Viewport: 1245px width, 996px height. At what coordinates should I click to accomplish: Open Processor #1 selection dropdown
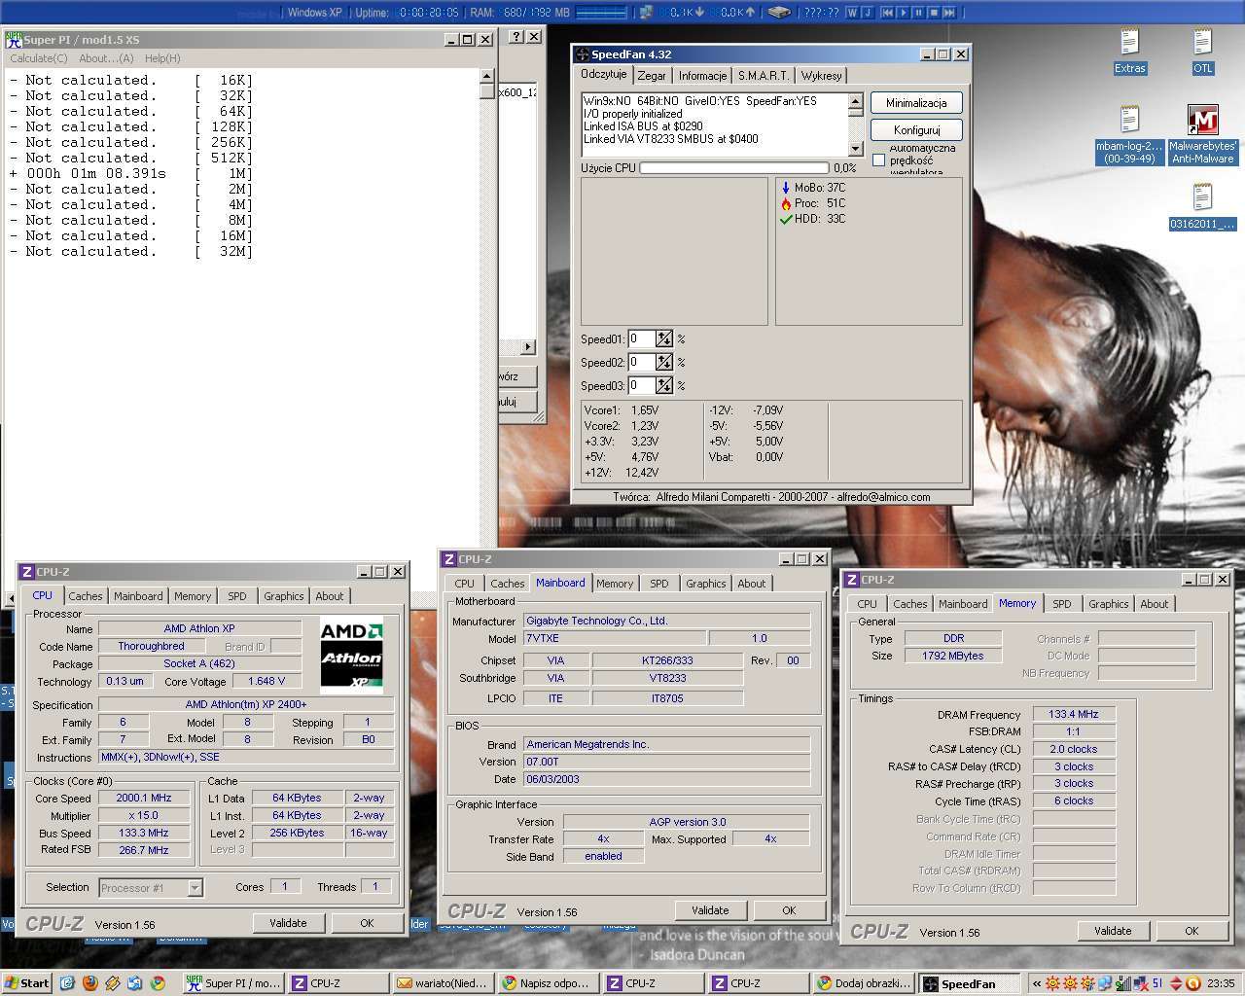195,887
